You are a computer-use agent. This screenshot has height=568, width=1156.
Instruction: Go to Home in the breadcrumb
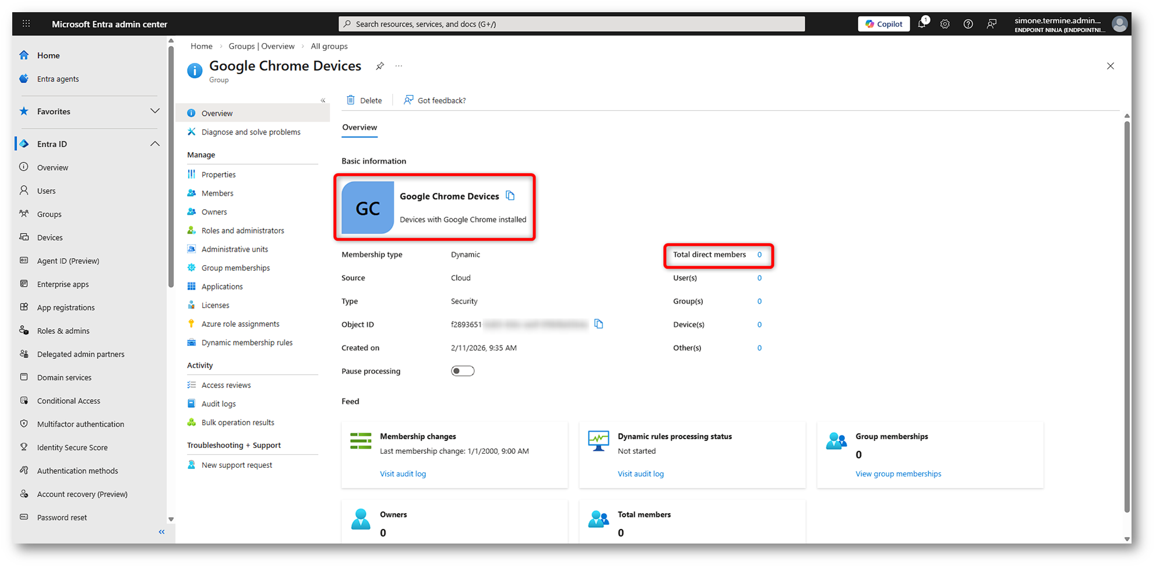pos(202,46)
